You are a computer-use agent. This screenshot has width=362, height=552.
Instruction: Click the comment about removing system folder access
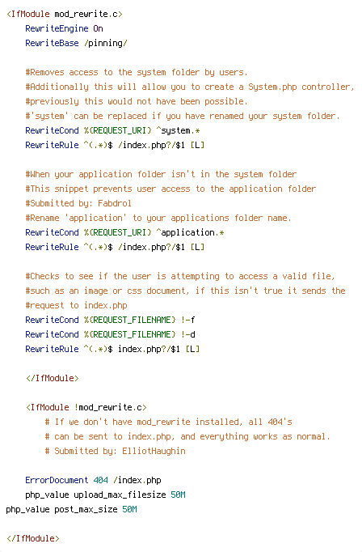[x=137, y=72]
